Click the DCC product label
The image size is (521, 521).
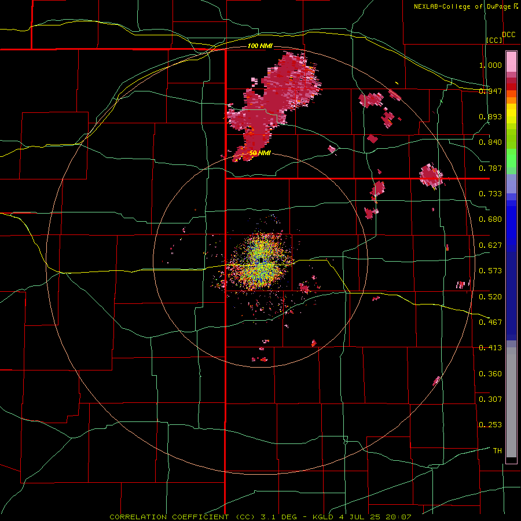509,35
